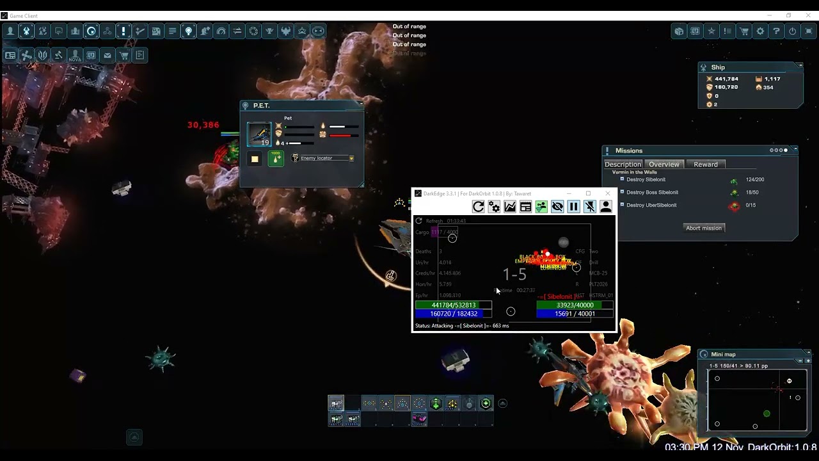The image size is (819, 461).
Task: Select the pink item in lower action bar
Action: point(419,419)
